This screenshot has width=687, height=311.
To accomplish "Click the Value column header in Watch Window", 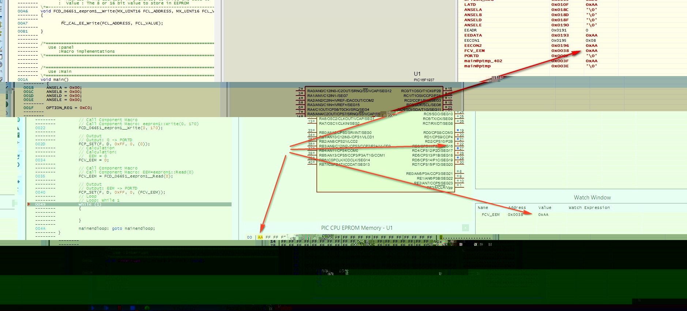I will (x=545, y=207).
